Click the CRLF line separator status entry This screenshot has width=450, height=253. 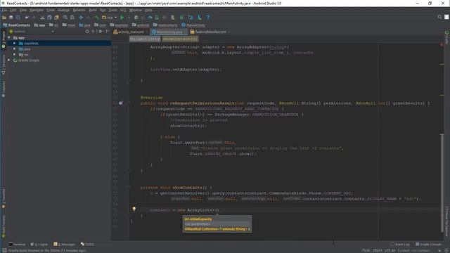377,250
